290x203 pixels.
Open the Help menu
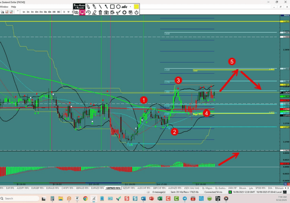(x=14, y=7)
